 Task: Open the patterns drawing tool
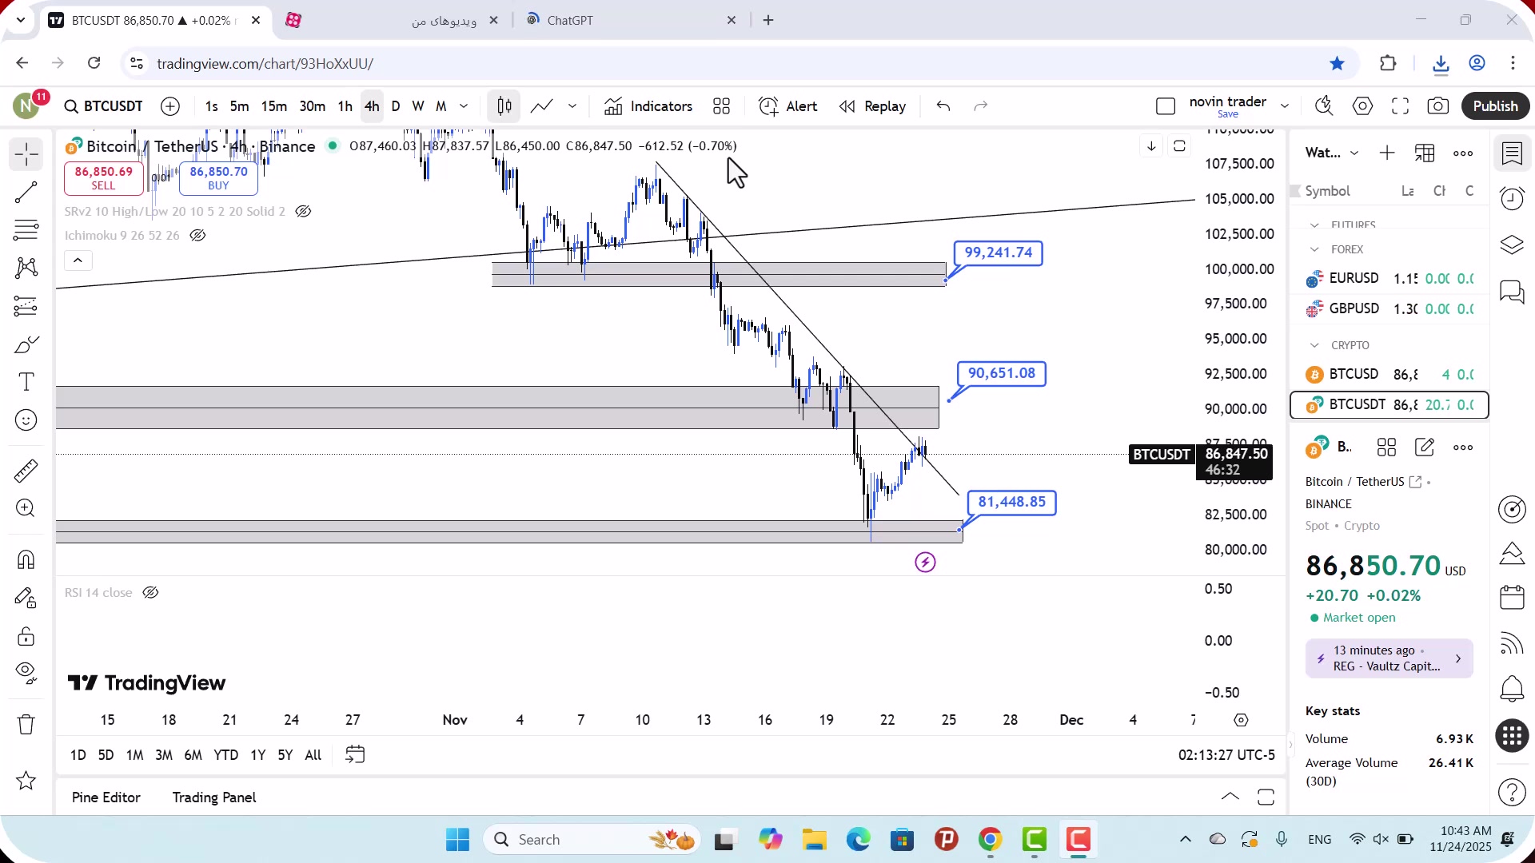(26, 268)
